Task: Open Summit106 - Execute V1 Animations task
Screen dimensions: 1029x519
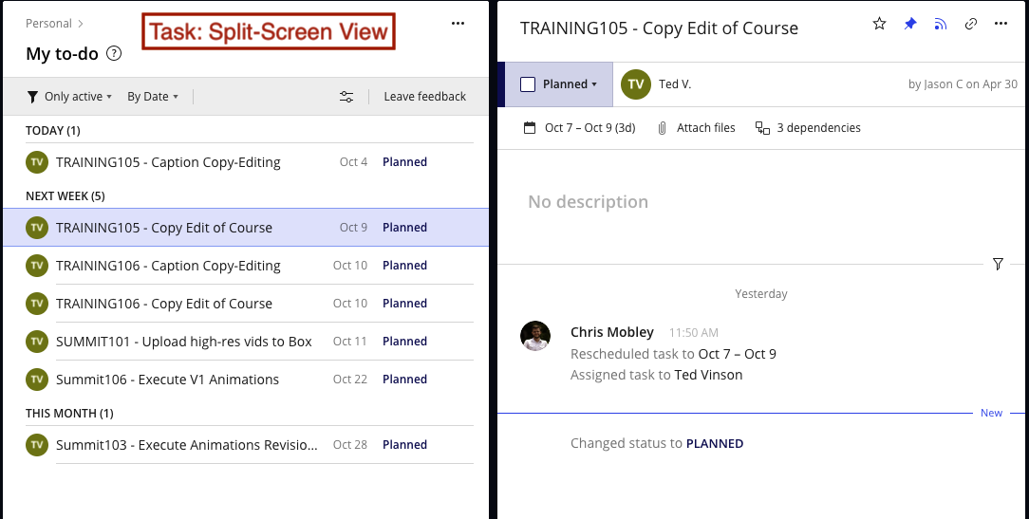Action: coord(167,380)
